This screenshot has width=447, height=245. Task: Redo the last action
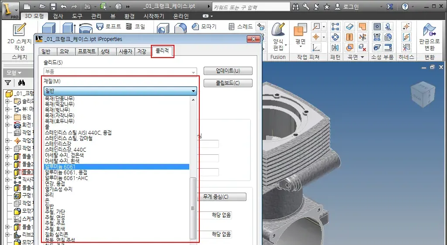tap(74, 6)
